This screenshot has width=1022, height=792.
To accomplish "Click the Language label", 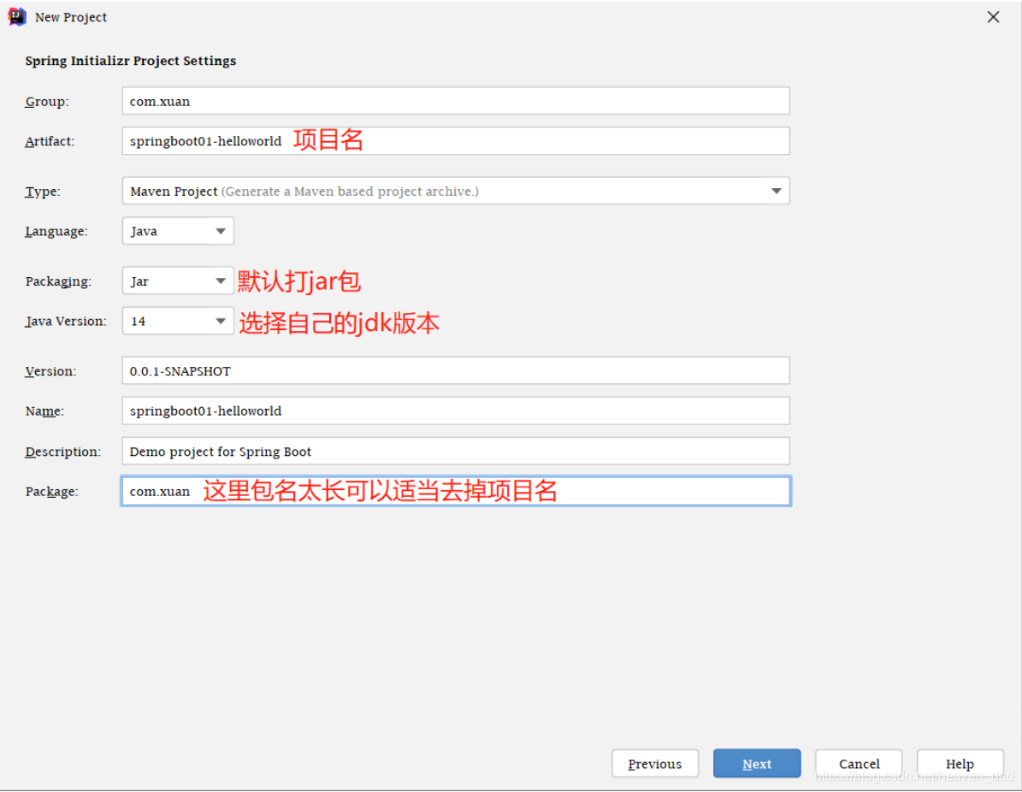I will pyautogui.click(x=56, y=232).
